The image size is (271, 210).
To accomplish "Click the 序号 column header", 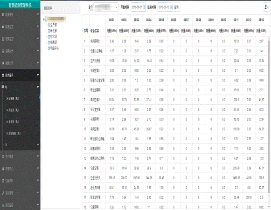I will coord(86,31).
